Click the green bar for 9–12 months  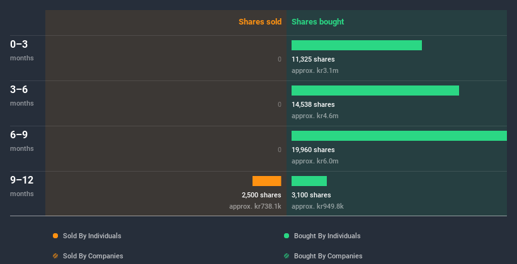pyautogui.click(x=309, y=181)
